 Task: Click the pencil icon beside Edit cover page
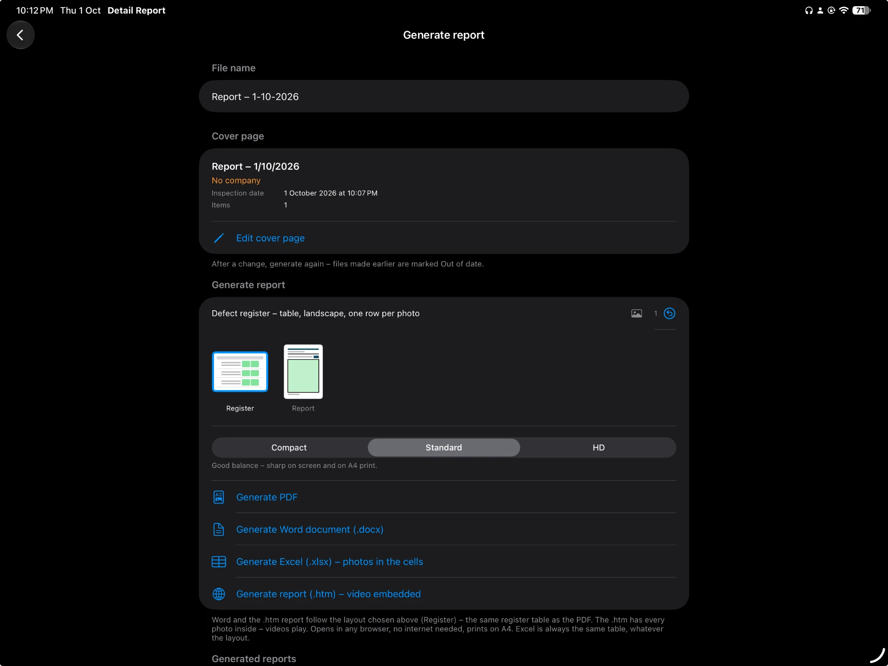point(219,238)
